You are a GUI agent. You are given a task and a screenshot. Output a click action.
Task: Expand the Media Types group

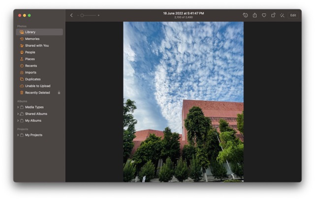pos(18,107)
